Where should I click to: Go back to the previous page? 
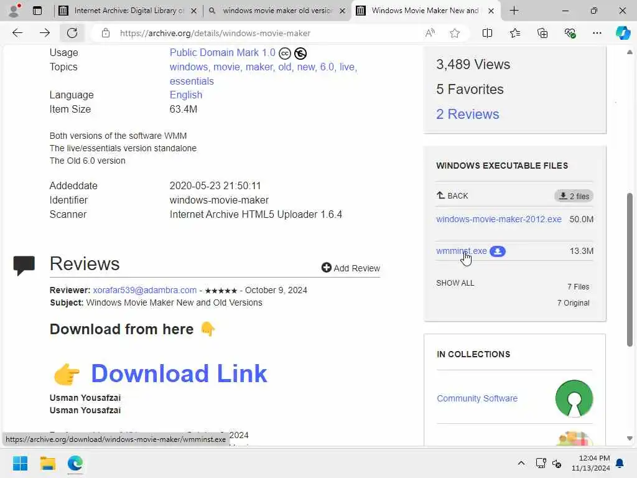click(x=17, y=33)
